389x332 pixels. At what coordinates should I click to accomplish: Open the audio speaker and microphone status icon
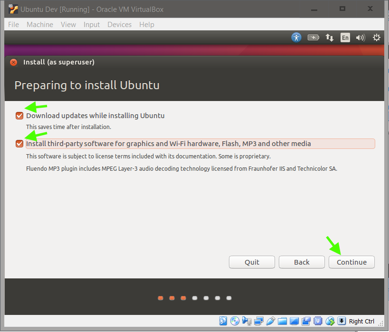[247, 321]
